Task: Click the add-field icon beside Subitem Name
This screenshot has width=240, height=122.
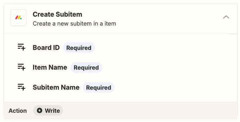Action: point(22,87)
